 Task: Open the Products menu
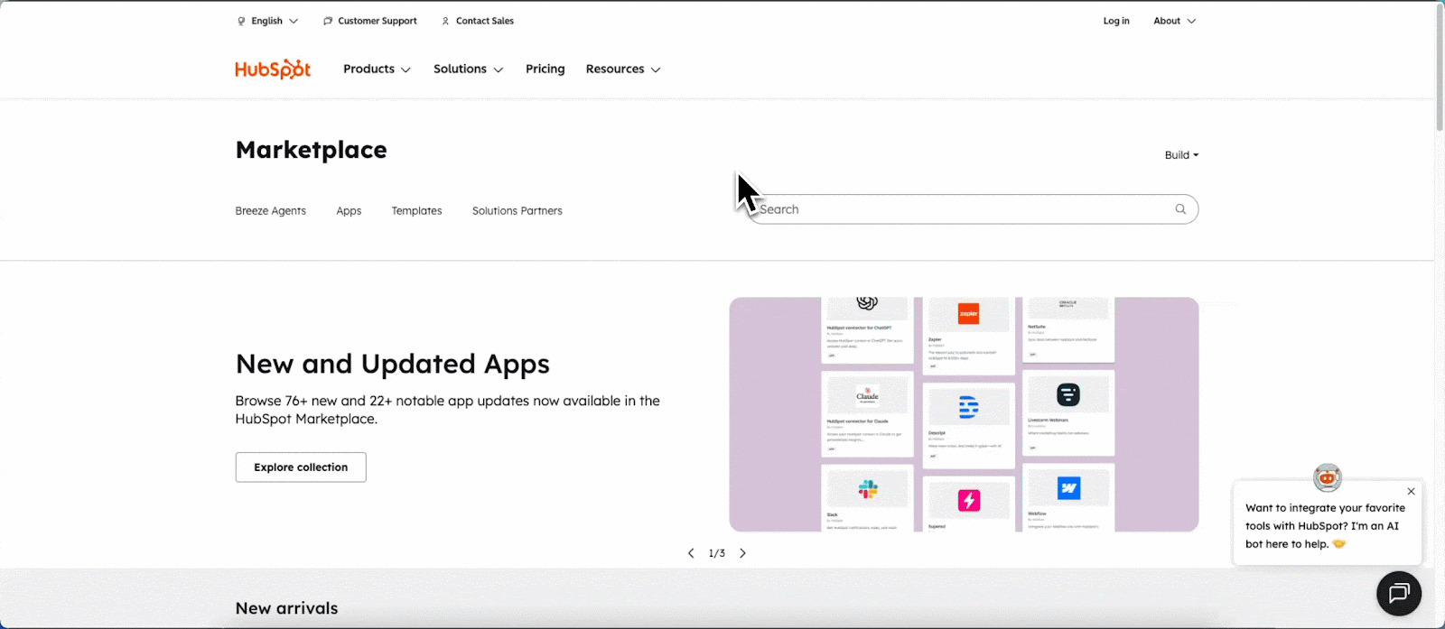[x=377, y=69]
